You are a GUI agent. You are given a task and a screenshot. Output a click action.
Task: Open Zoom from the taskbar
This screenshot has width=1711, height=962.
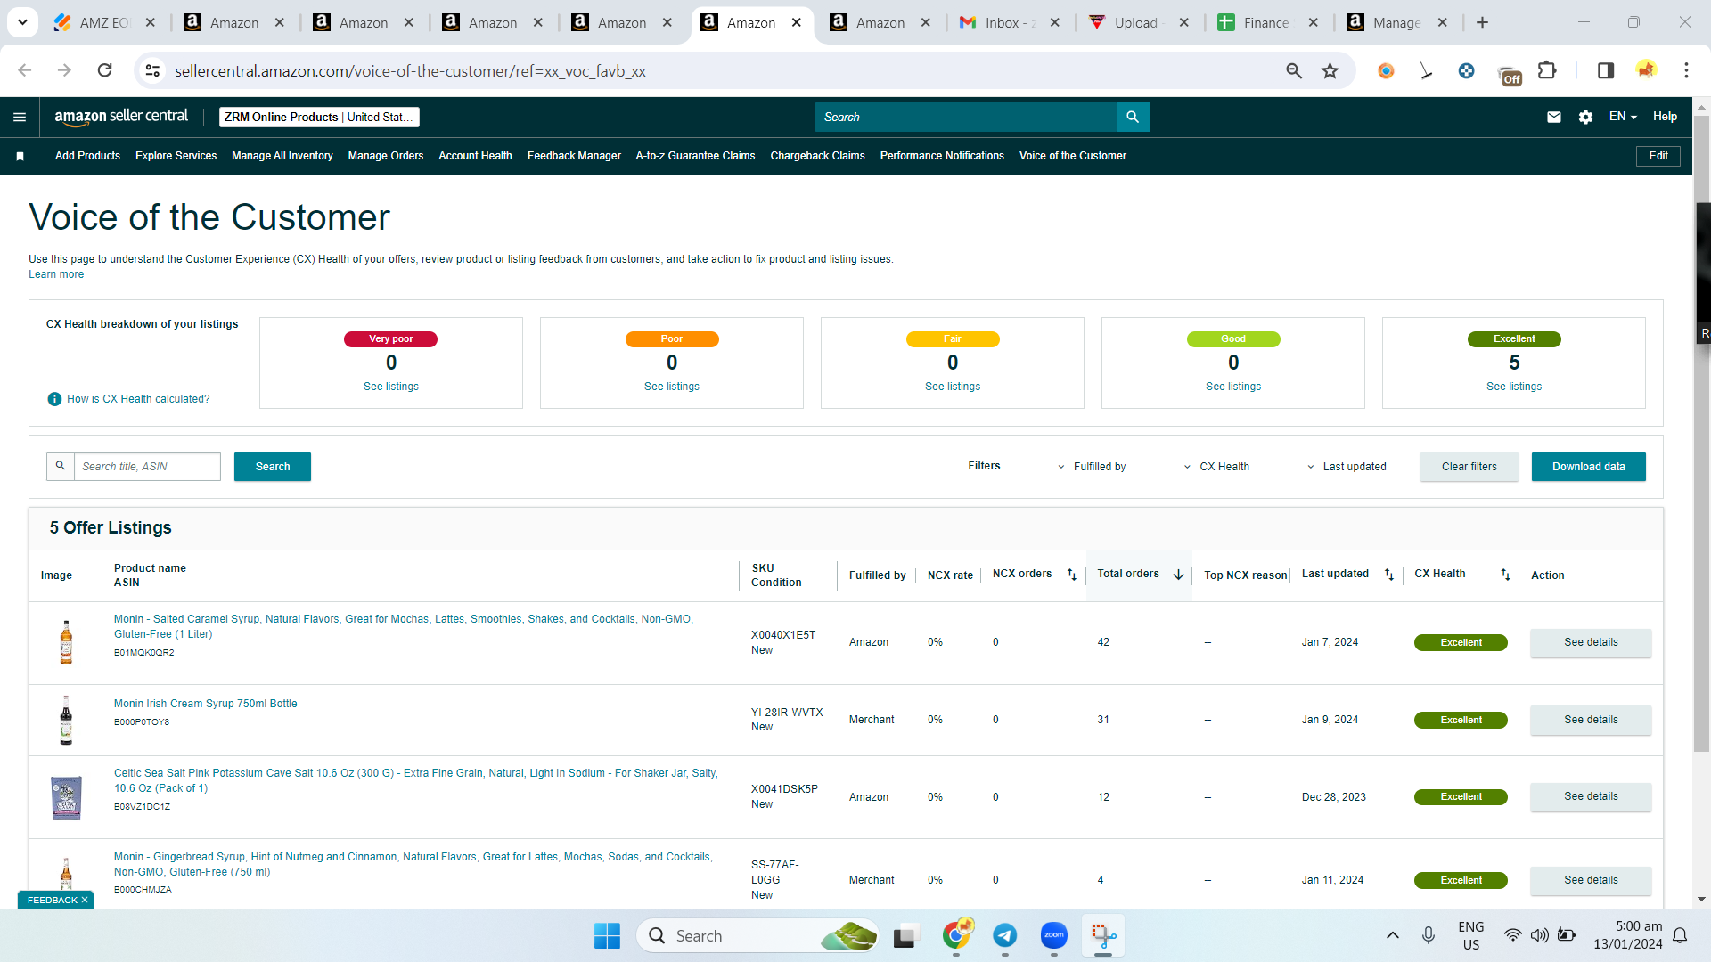point(1054,935)
